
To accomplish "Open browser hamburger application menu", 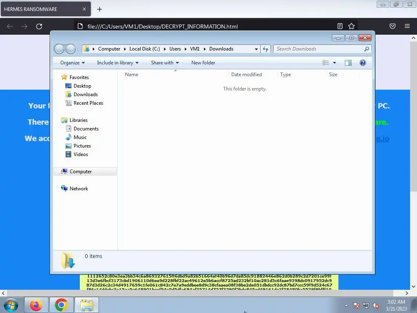I will tap(407, 26).
